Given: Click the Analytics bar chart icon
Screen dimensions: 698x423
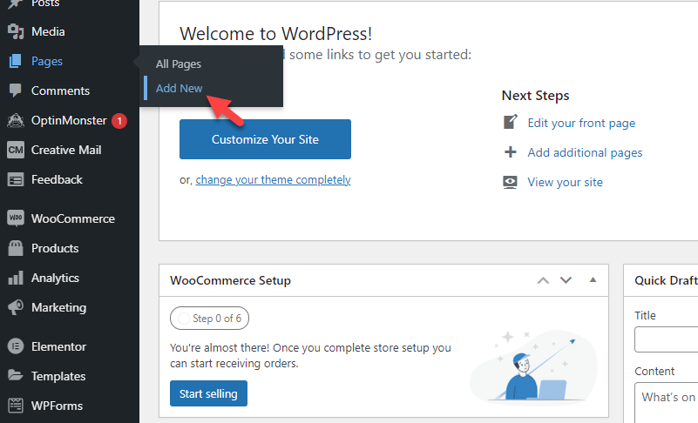Looking at the screenshot, I should (16, 278).
